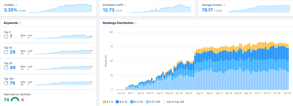Open the Average Position info icon
This screenshot has width=293, height=106.
point(224,5)
